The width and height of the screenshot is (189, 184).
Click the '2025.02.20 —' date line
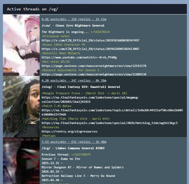point(52,180)
